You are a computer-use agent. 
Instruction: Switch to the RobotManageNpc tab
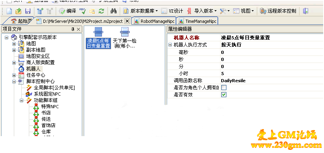point(154,21)
